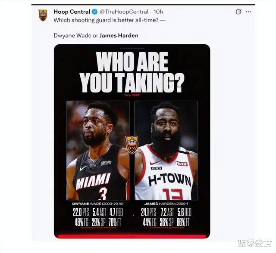Screen dimensions: 276x253
Task: Click the red bar at image bottom
Action: (132, 236)
